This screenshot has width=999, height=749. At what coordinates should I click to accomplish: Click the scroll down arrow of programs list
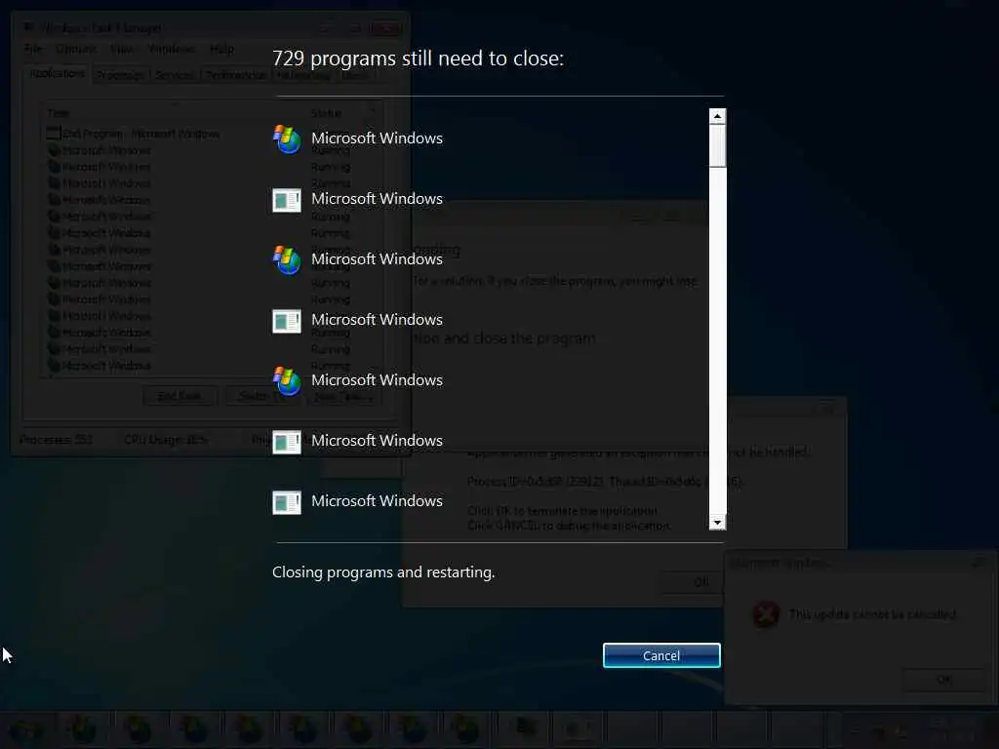717,523
